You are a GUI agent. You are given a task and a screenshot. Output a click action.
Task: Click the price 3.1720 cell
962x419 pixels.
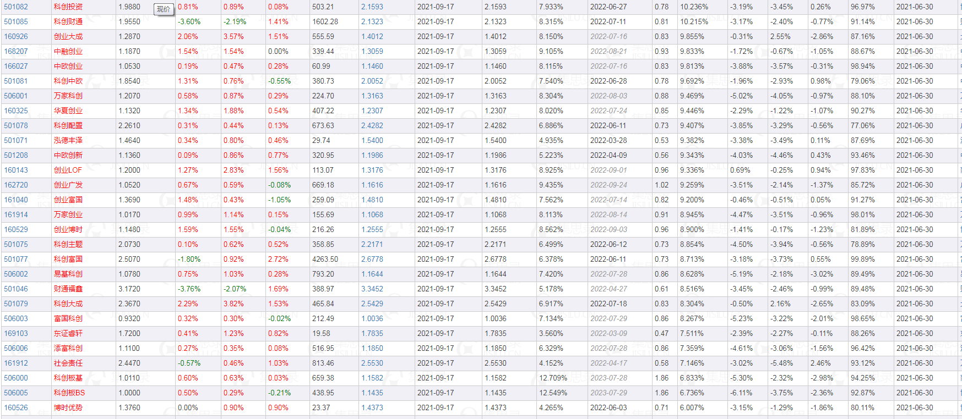[x=129, y=289]
